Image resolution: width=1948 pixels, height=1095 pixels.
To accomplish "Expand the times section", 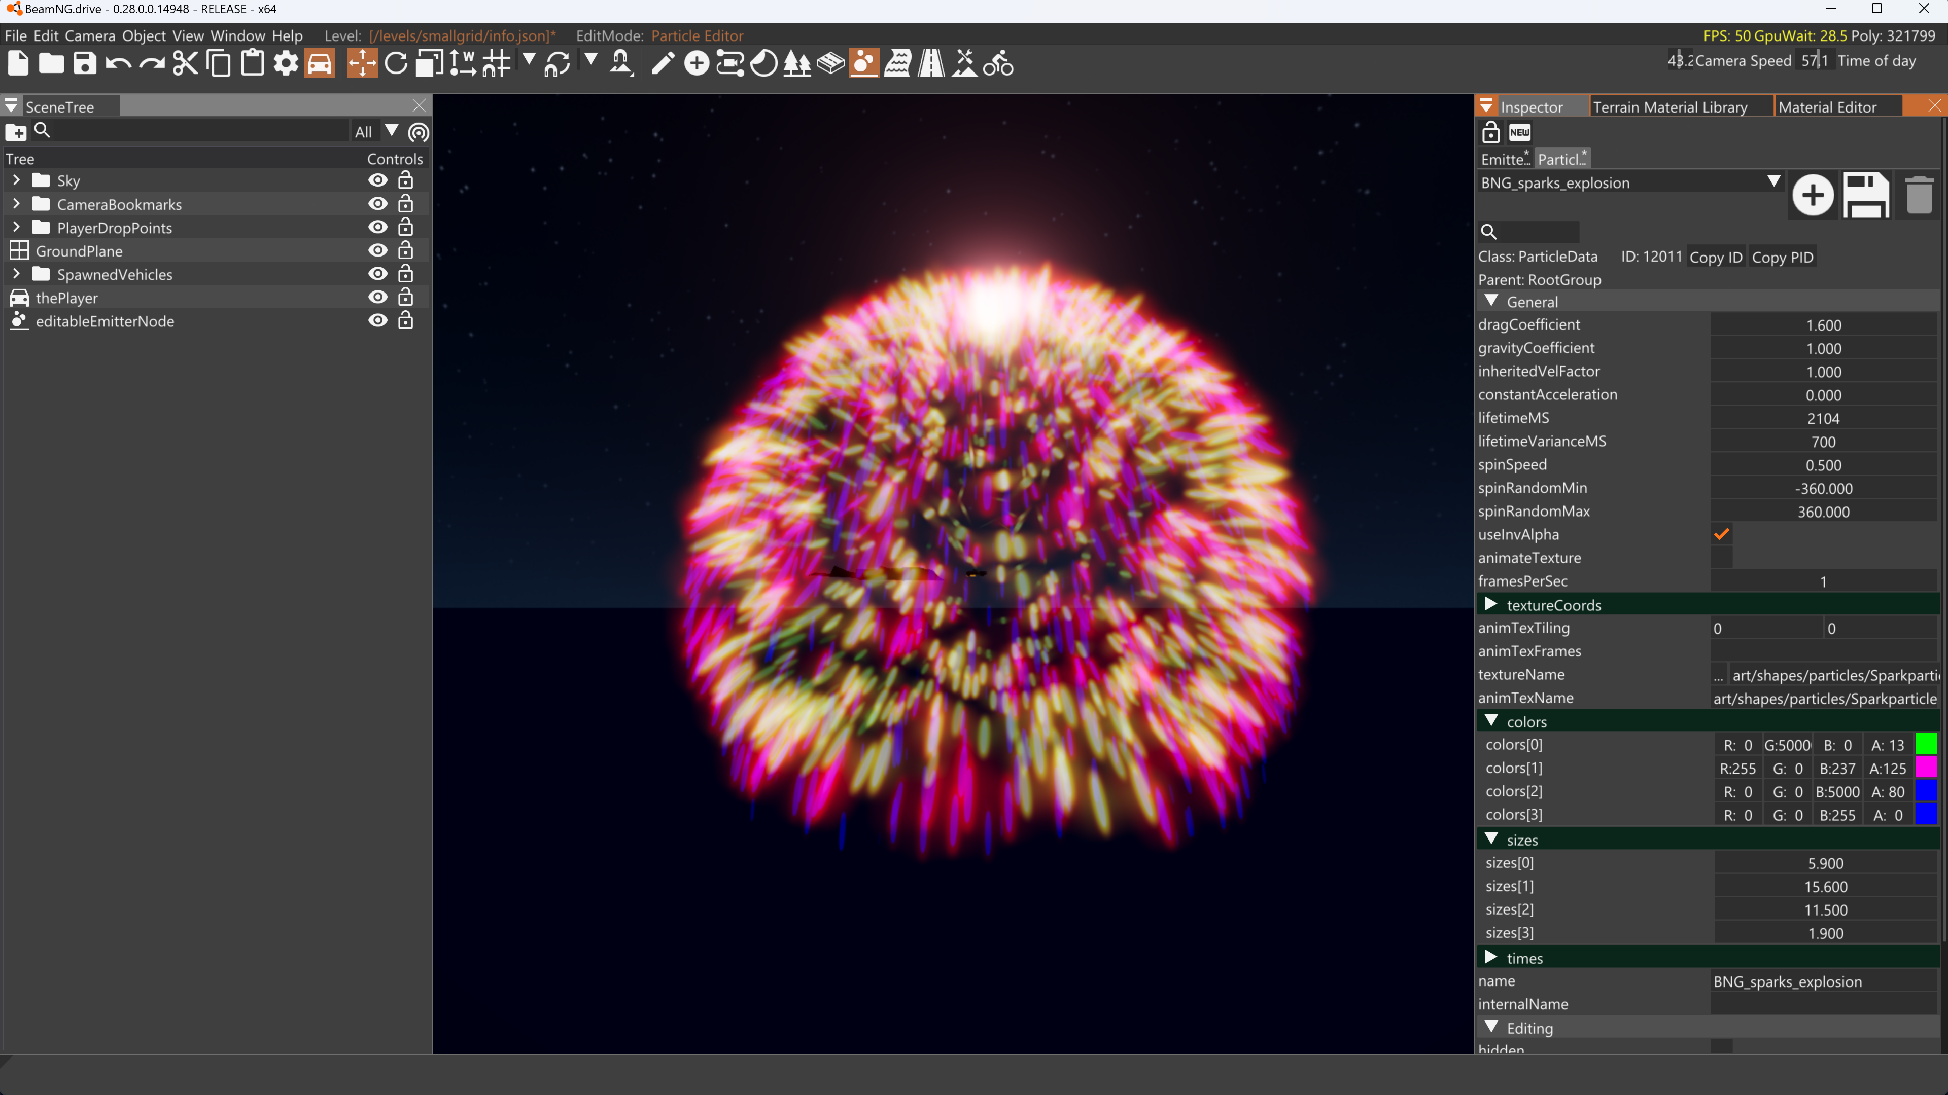I will point(1491,958).
